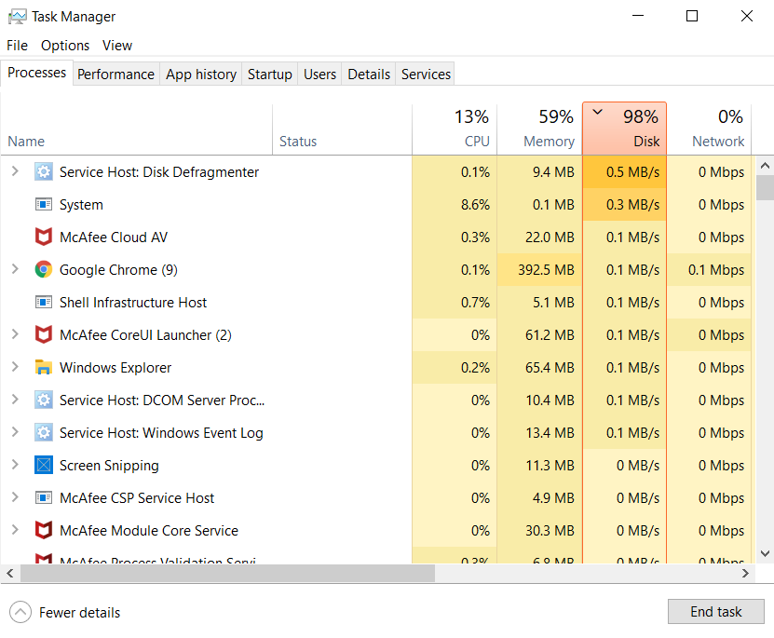The width and height of the screenshot is (774, 638).
Task: Click the Screen Snipping icon
Action: [x=44, y=465]
